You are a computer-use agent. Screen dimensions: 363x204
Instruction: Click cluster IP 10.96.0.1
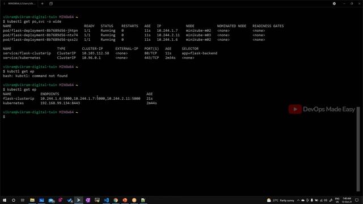[91, 58]
